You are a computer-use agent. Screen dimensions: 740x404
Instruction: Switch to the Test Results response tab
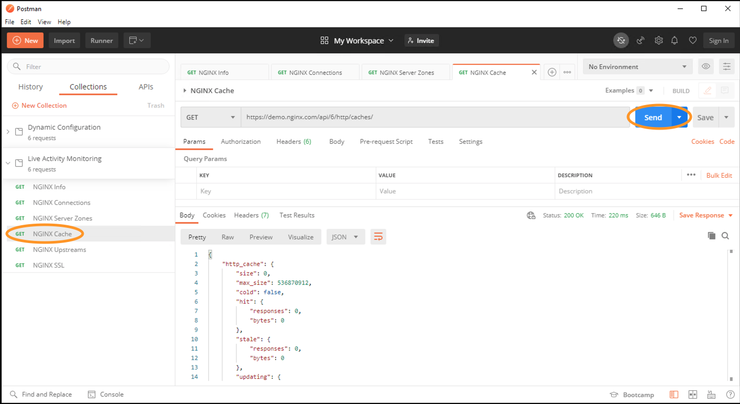pos(297,215)
